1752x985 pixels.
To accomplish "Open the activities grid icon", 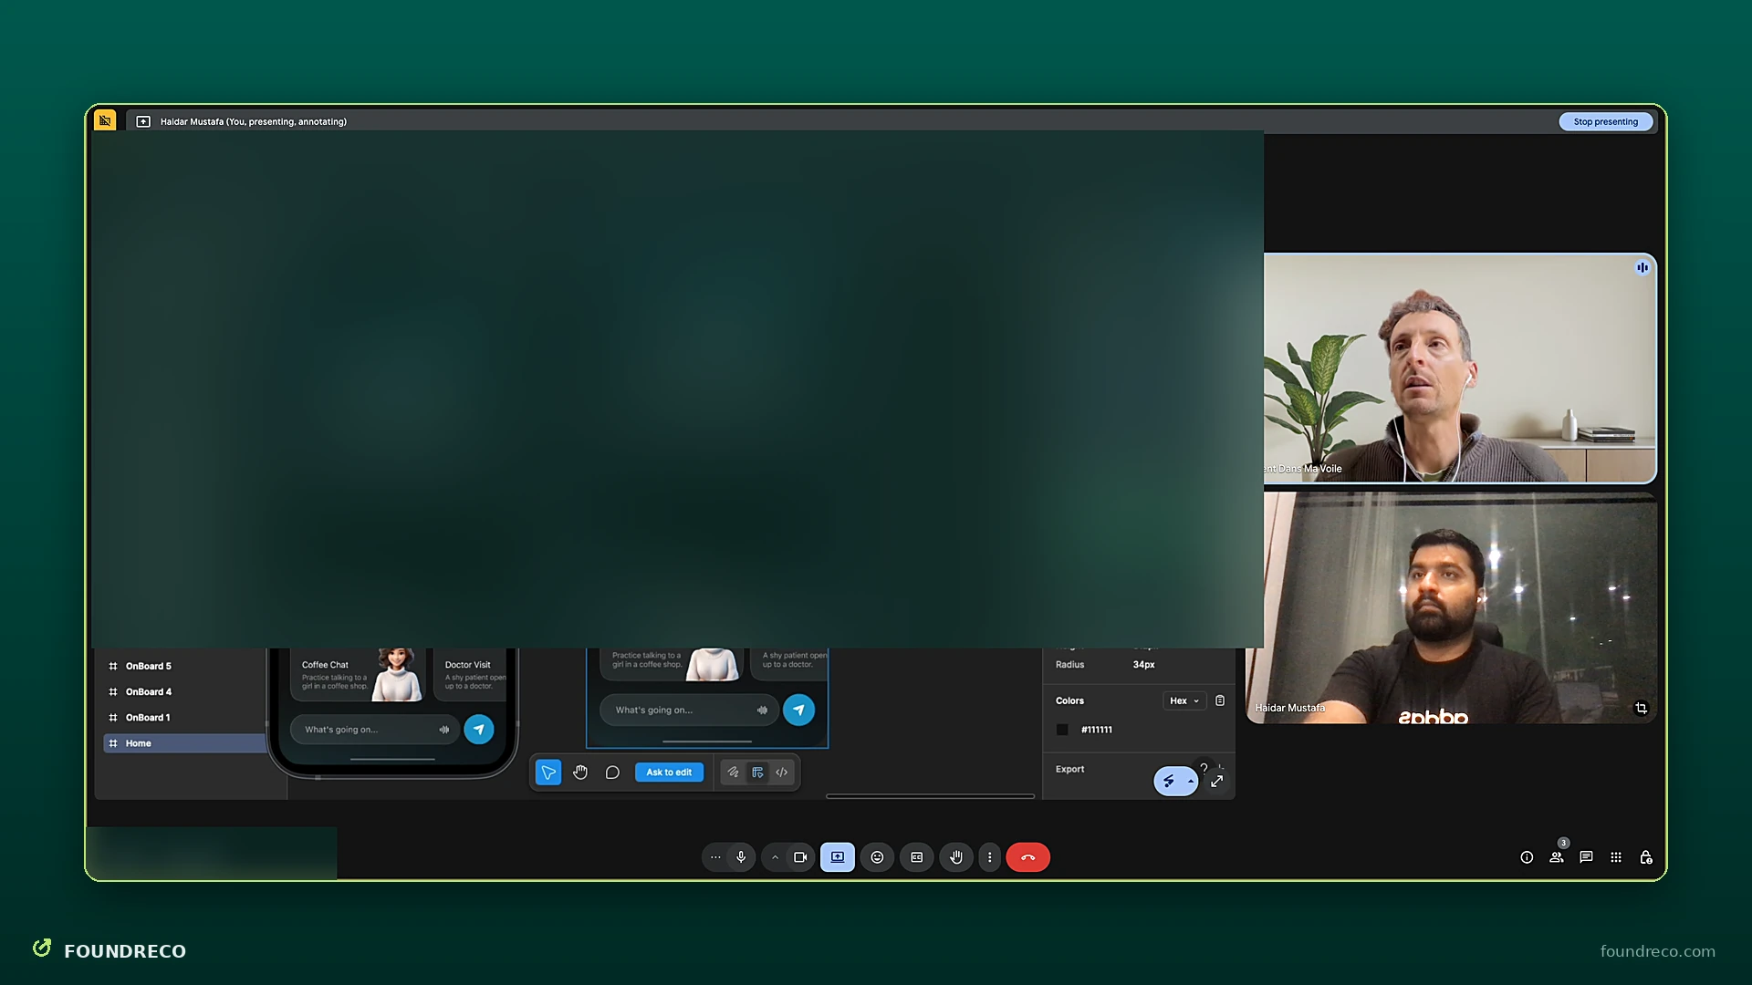I will click(1616, 857).
